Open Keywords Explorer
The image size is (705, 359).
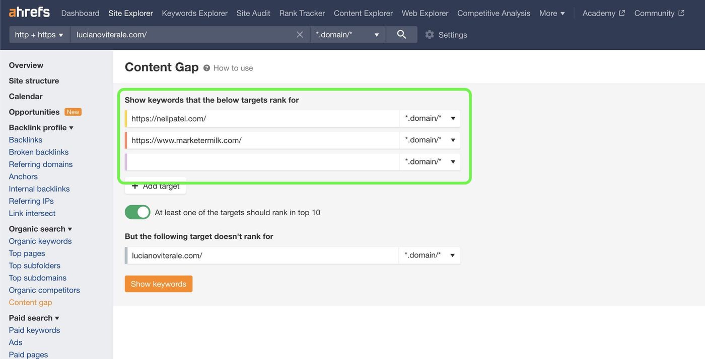point(194,13)
